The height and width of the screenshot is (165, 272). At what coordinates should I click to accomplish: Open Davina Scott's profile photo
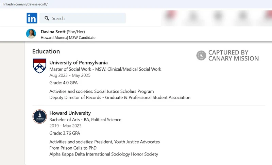(x=31, y=34)
